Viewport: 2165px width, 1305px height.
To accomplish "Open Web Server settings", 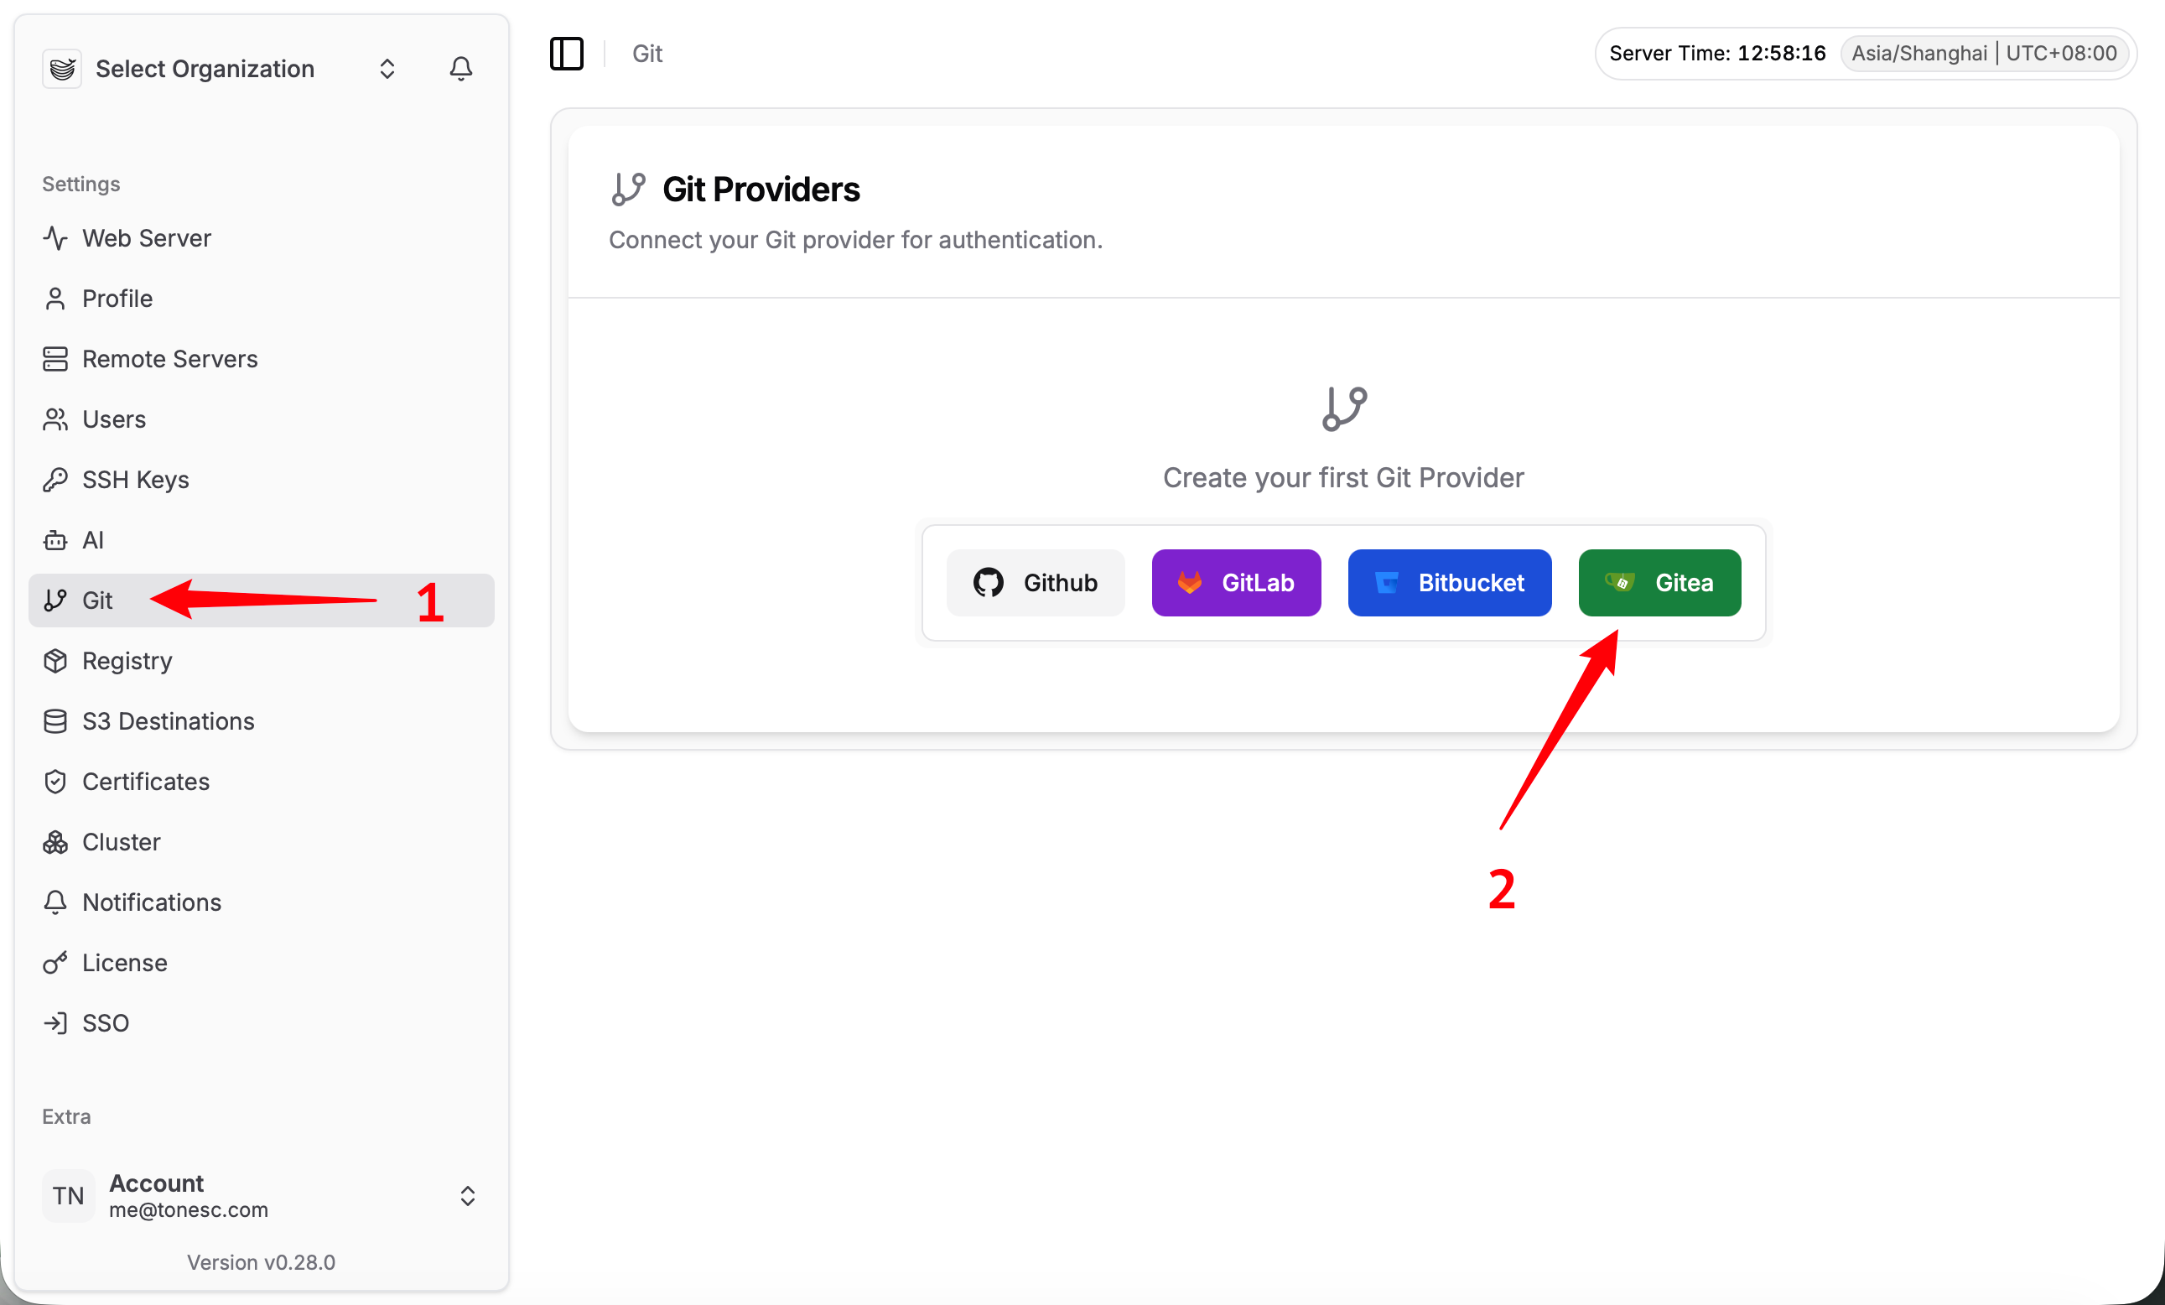I will tap(147, 238).
